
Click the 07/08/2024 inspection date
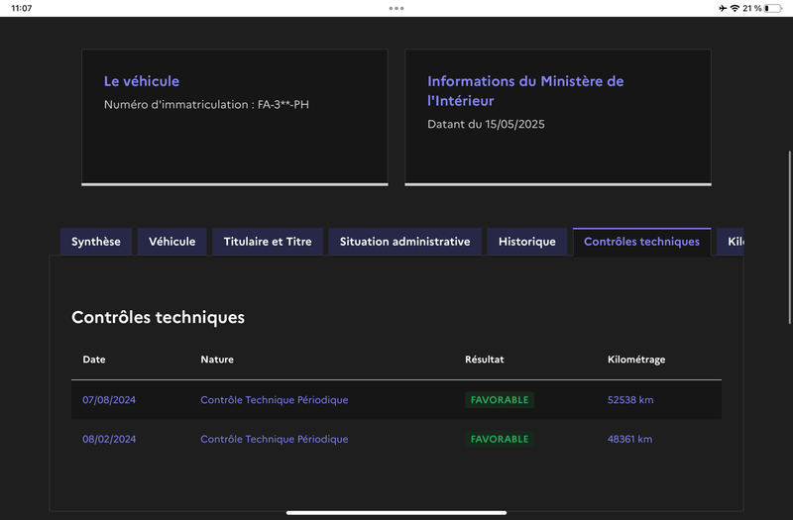[109, 400]
